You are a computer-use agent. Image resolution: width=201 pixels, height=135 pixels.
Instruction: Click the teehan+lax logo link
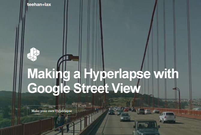[x=39, y=4]
